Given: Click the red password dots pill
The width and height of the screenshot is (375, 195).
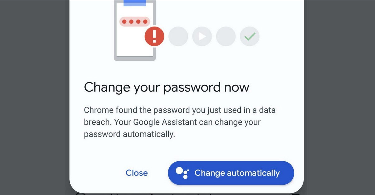Looking at the screenshot, I should [x=135, y=22].
